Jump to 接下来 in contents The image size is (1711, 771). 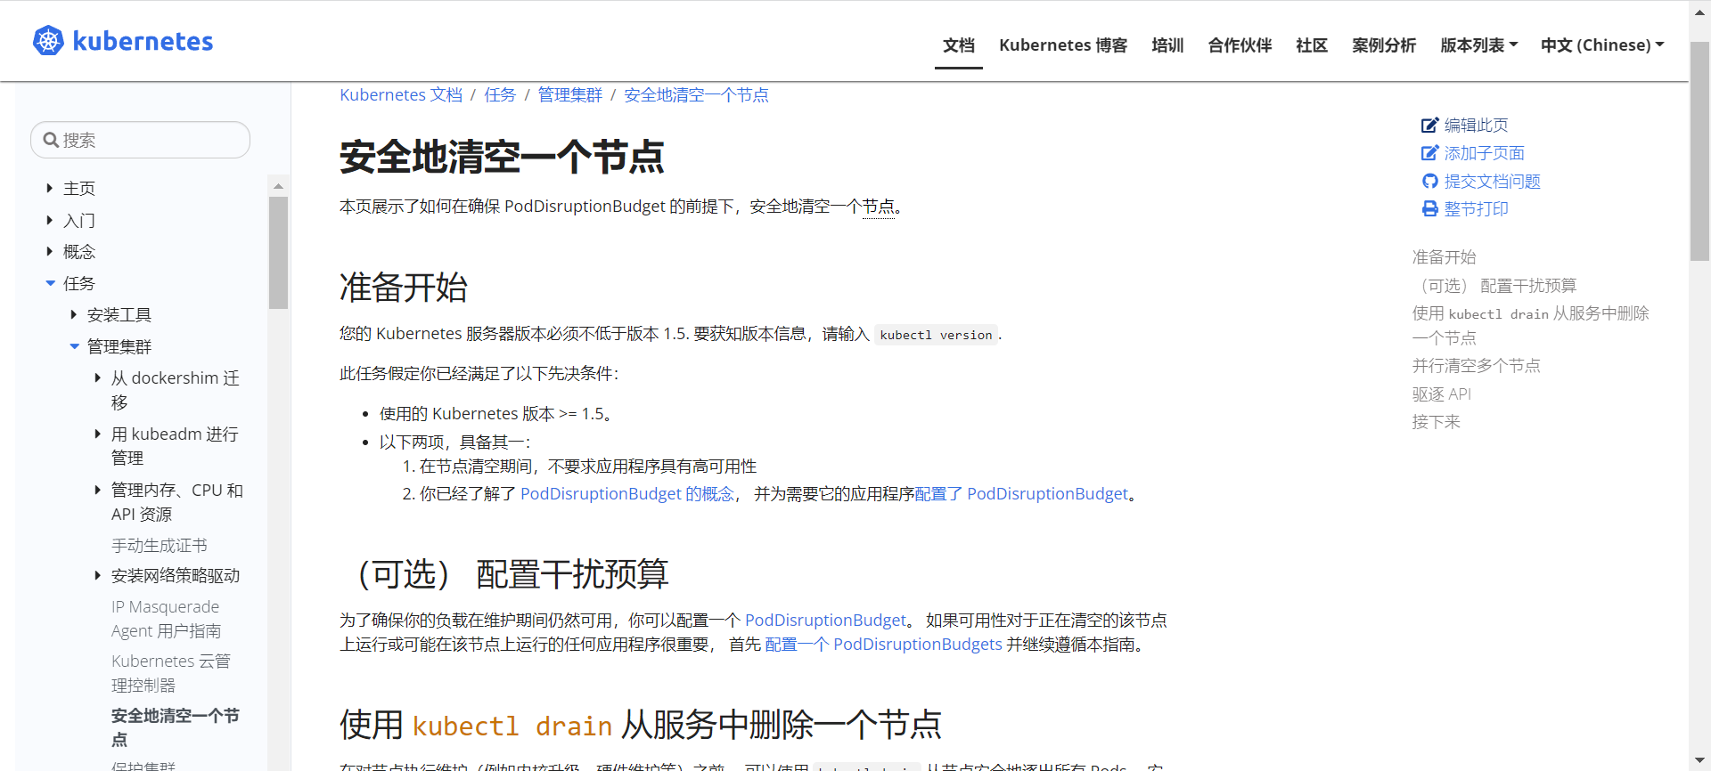(1436, 422)
